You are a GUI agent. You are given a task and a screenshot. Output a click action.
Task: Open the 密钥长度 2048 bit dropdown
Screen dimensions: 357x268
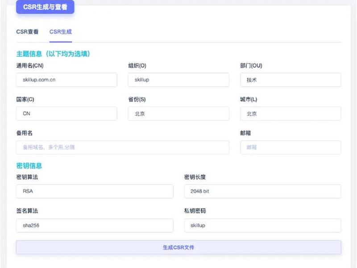click(262, 191)
